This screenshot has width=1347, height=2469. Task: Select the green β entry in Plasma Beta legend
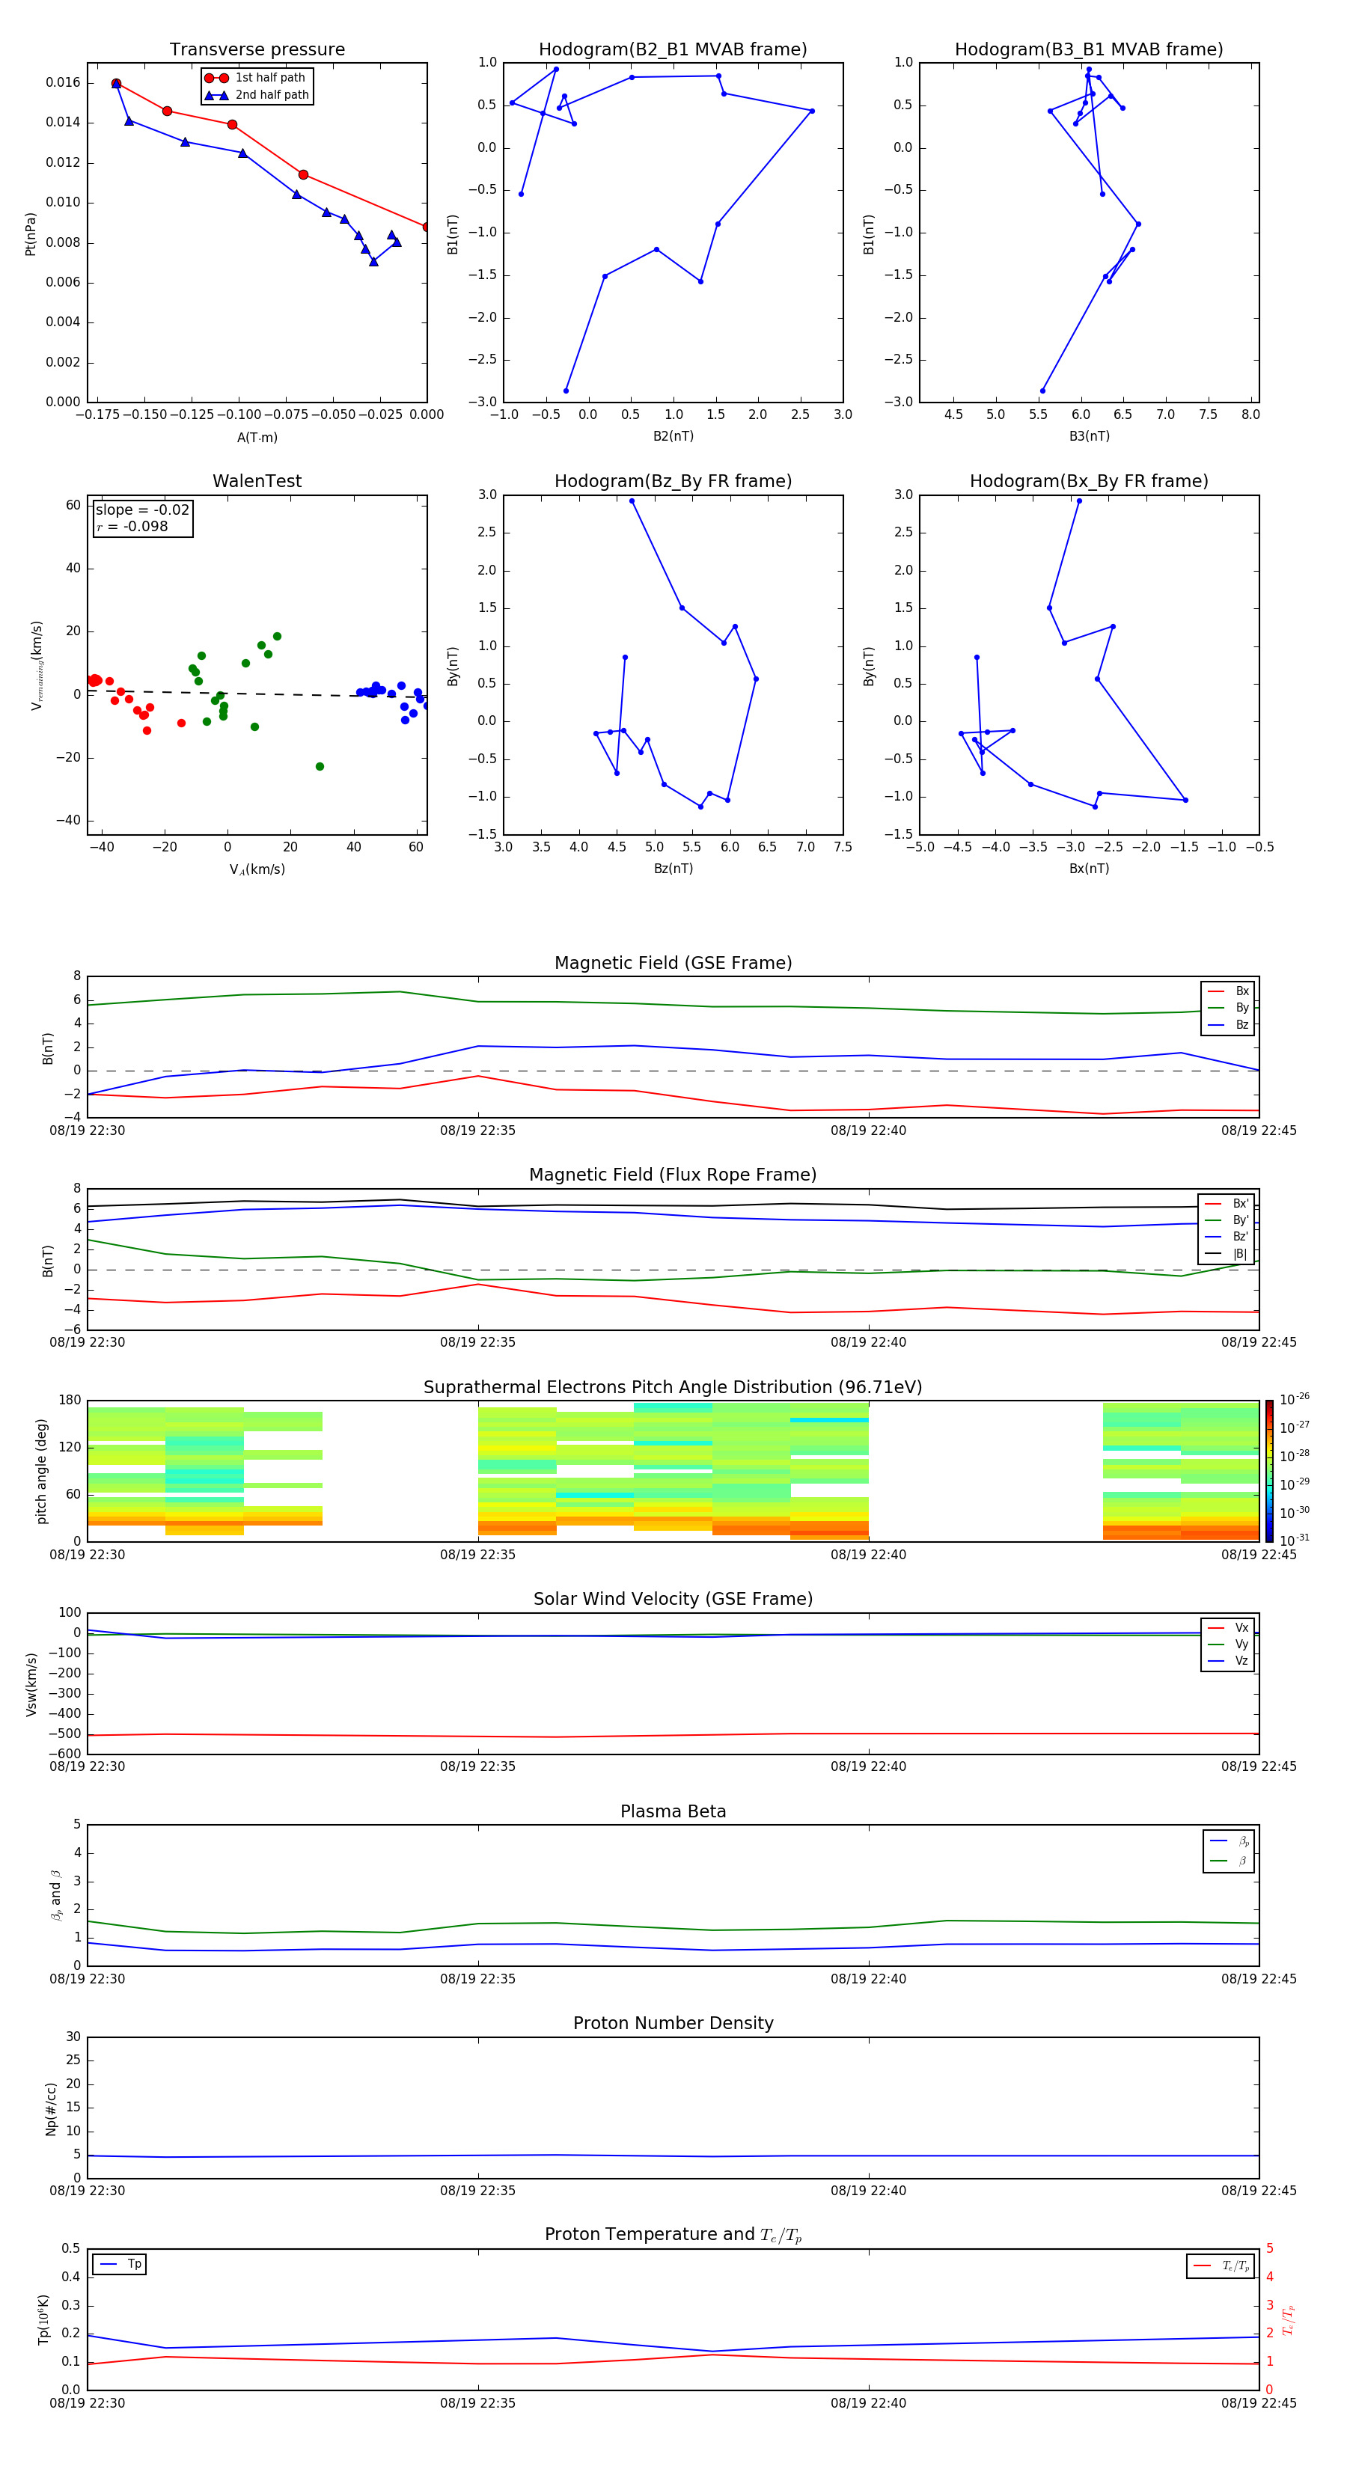click(1229, 1861)
